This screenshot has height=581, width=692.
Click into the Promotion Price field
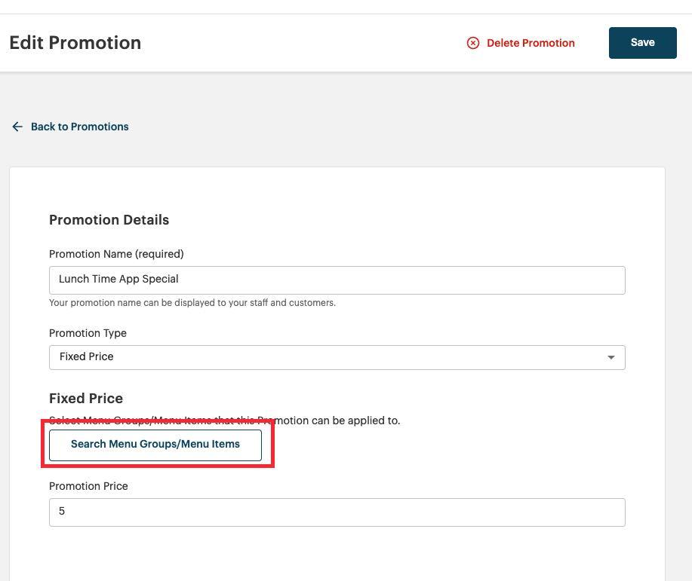coord(337,512)
